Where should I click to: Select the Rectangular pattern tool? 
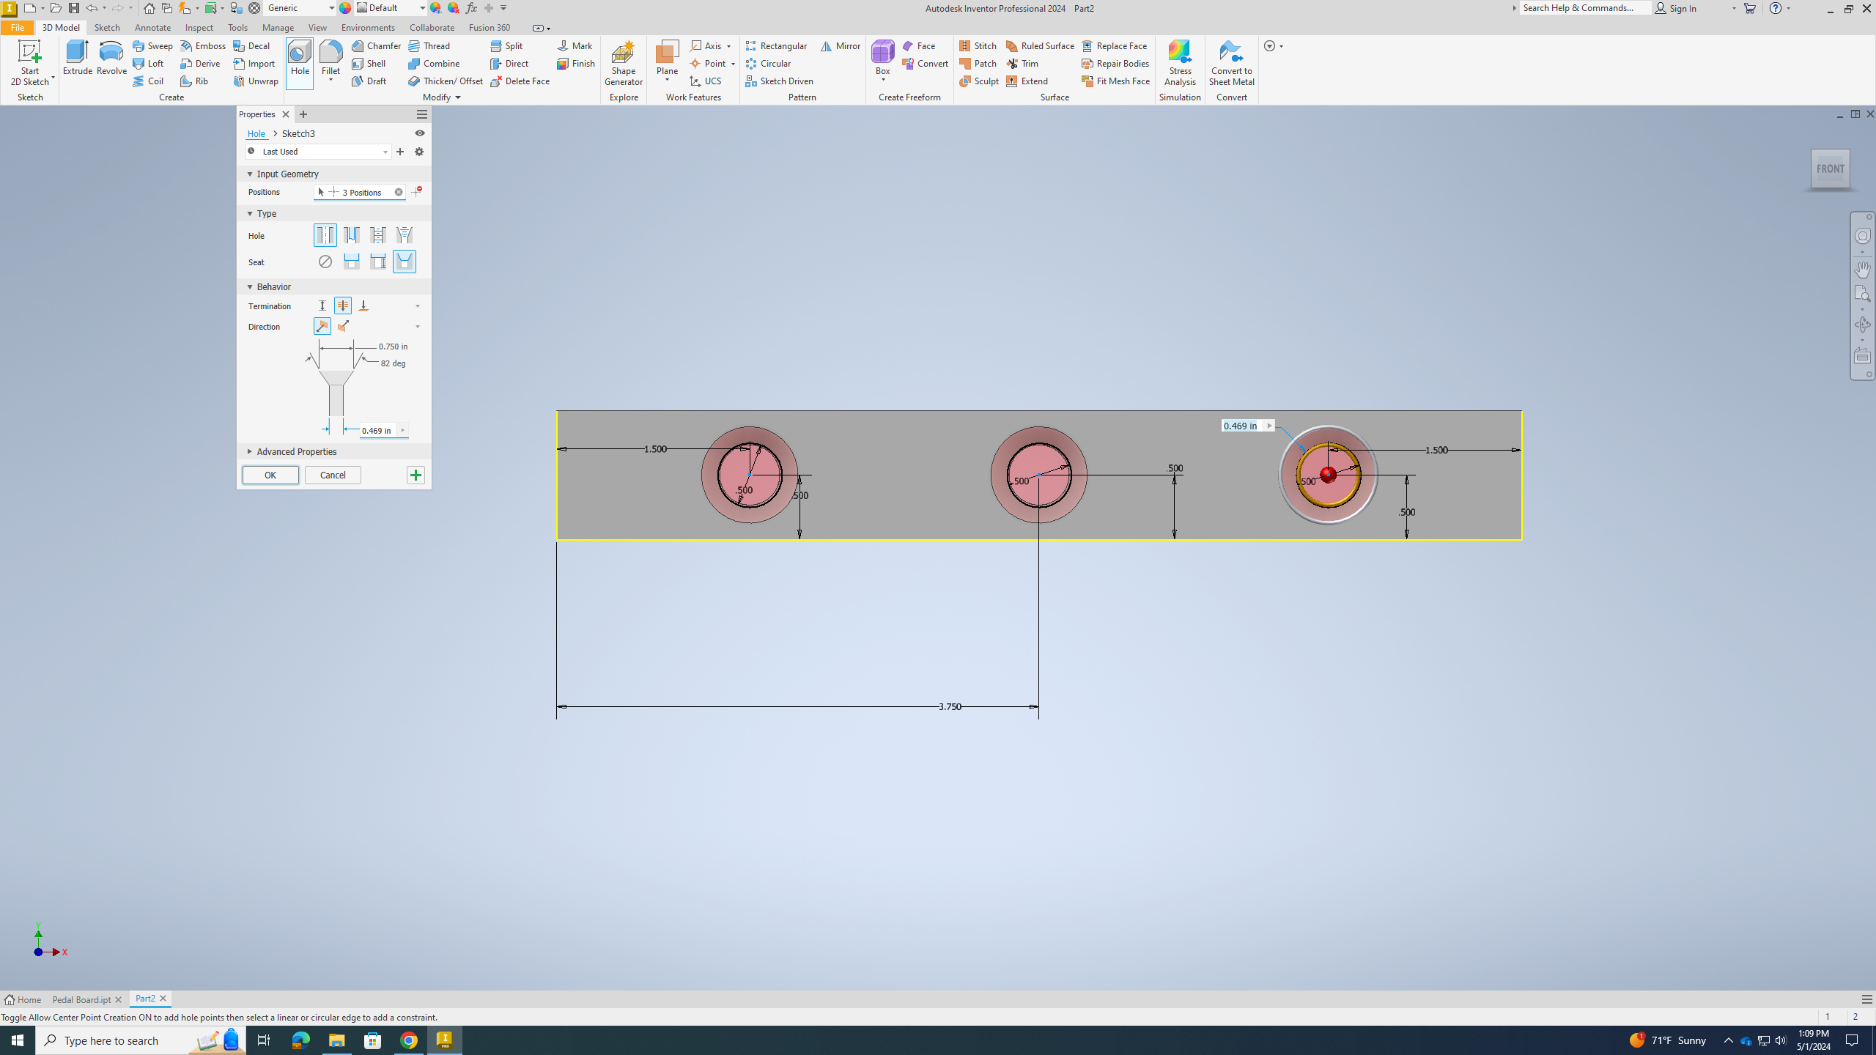tap(776, 45)
